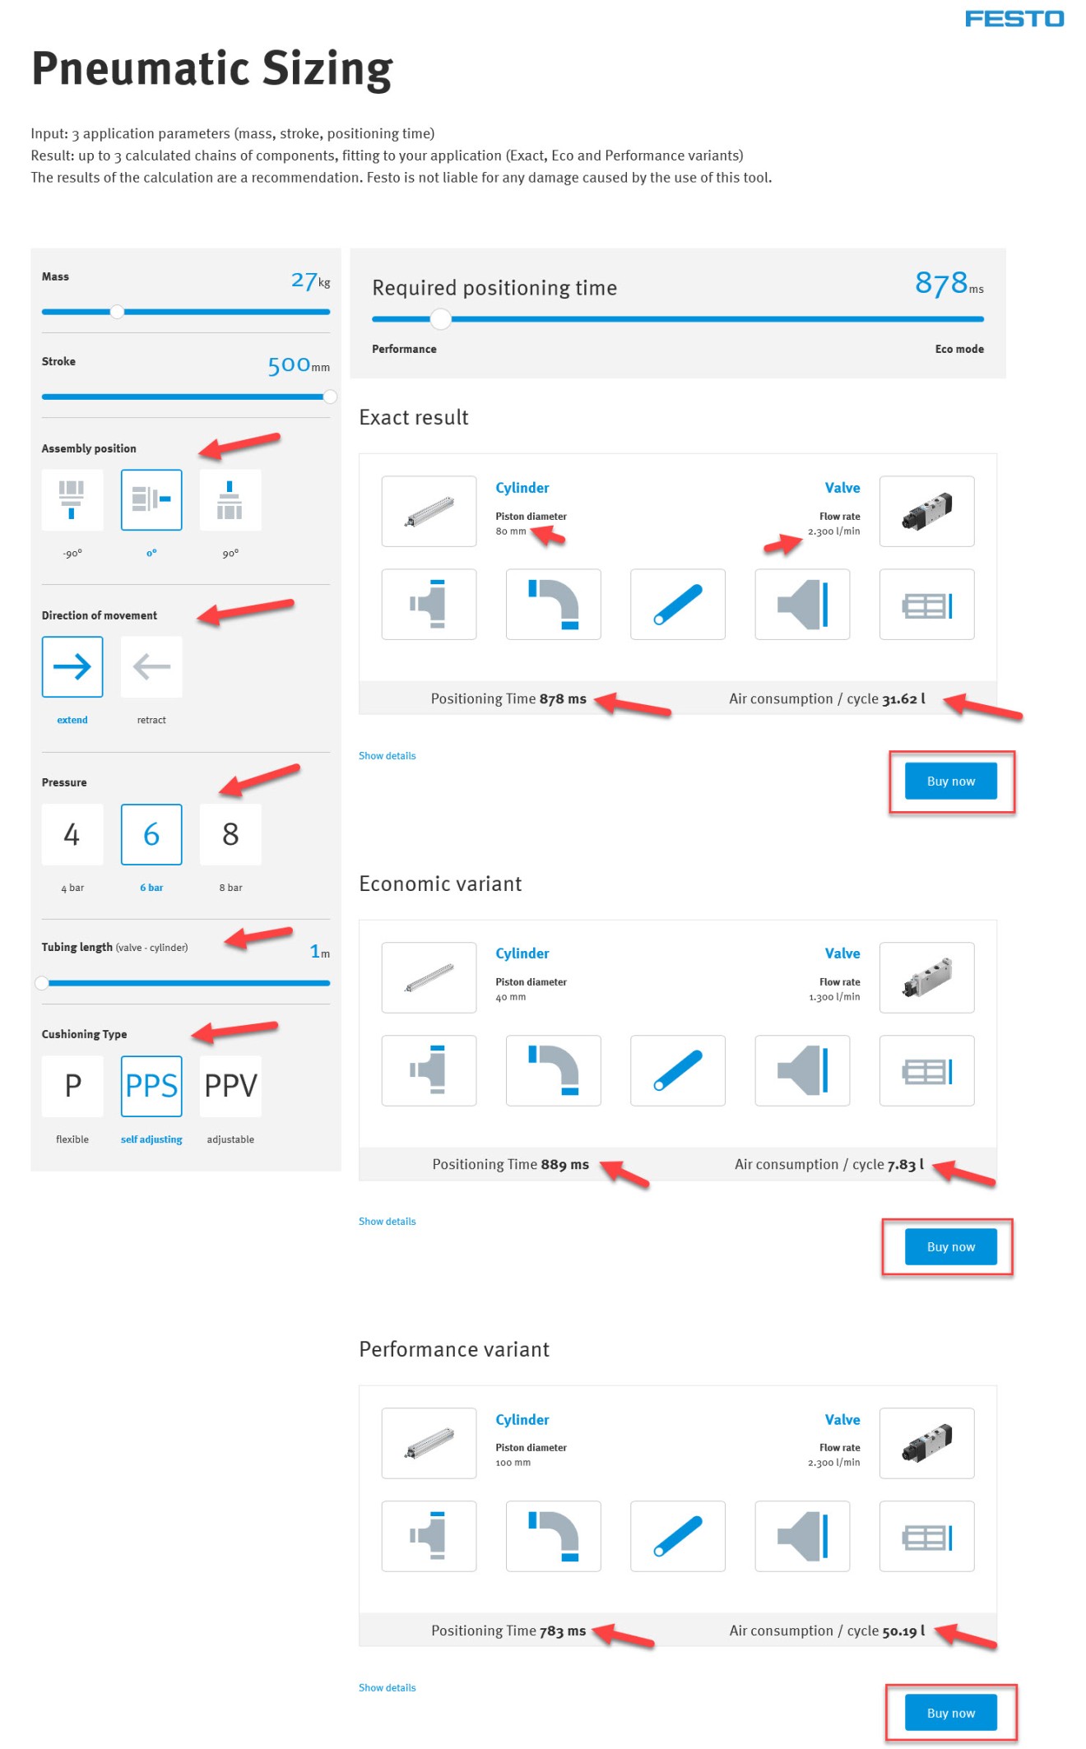Expand Show details under Economic variant
1086x1749 pixels.
tap(388, 1221)
